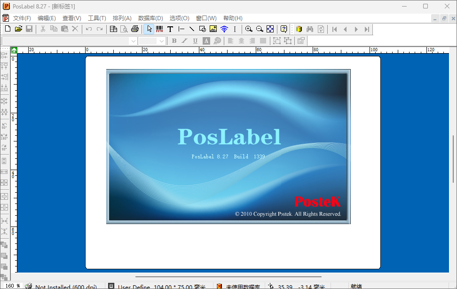Paste from clipboard icon
The height and width of the screenshot is (289, 457).
coord(64,29)
